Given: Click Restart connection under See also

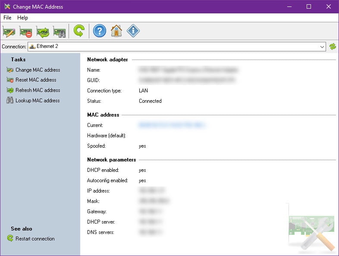Looking at the screenshot, I should [35, 238].
